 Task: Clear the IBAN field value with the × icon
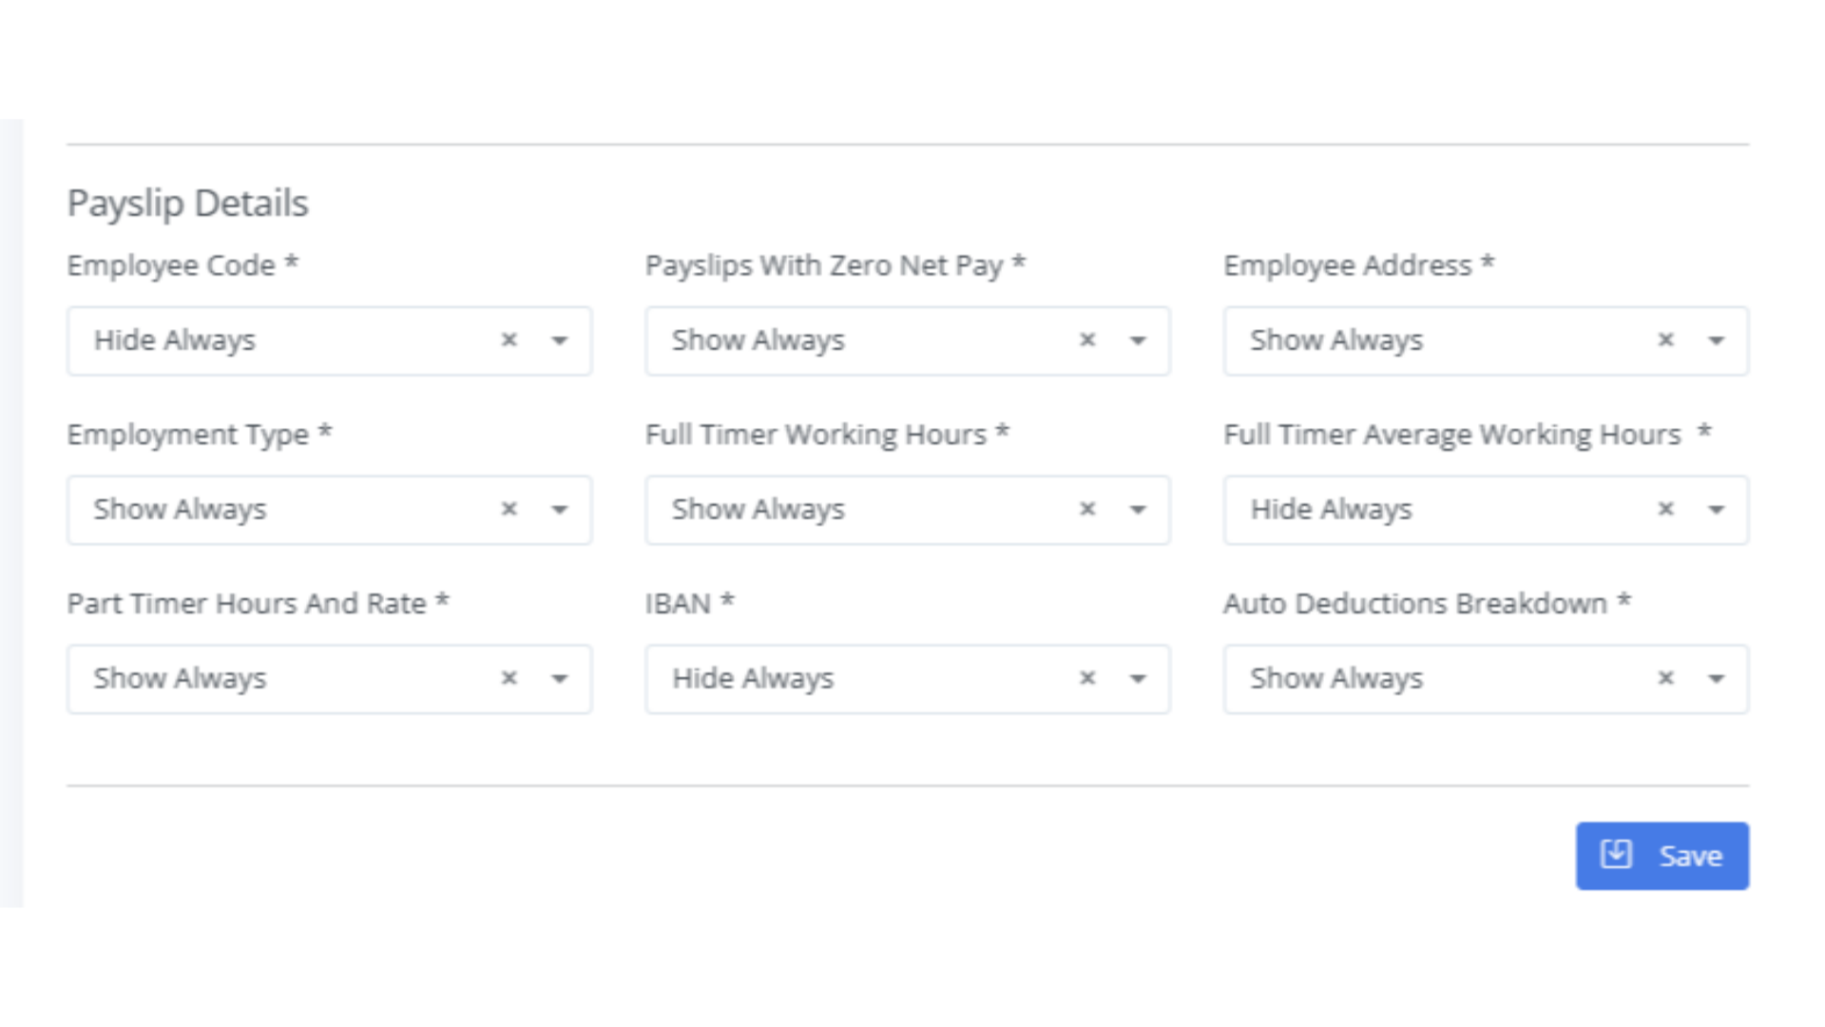point(1087,678)
